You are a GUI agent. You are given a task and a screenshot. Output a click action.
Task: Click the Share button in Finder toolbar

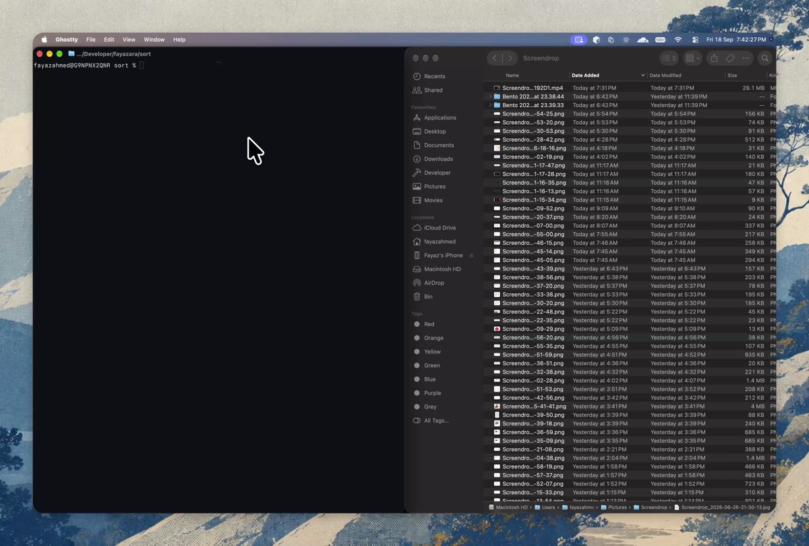(714, 58)
